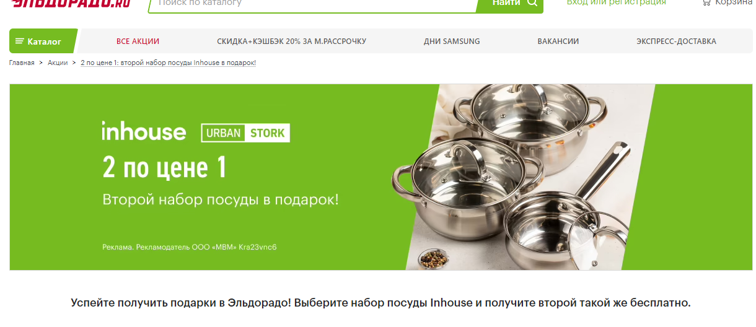Image resolution: width=756 pixels, height=327 pixels.
Task: Go to the Главная breadcrumb
Action: (22, 63)
